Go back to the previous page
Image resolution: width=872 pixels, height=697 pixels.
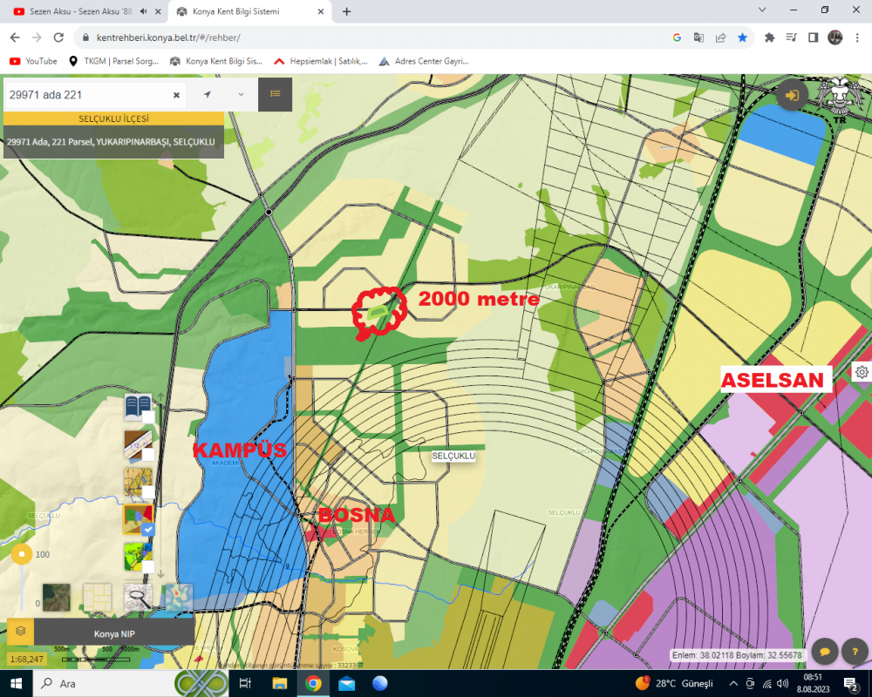tap(15, 37)
